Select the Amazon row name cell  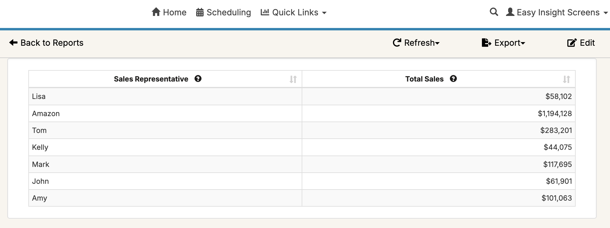pyautogui.click(x=46, y=113)
